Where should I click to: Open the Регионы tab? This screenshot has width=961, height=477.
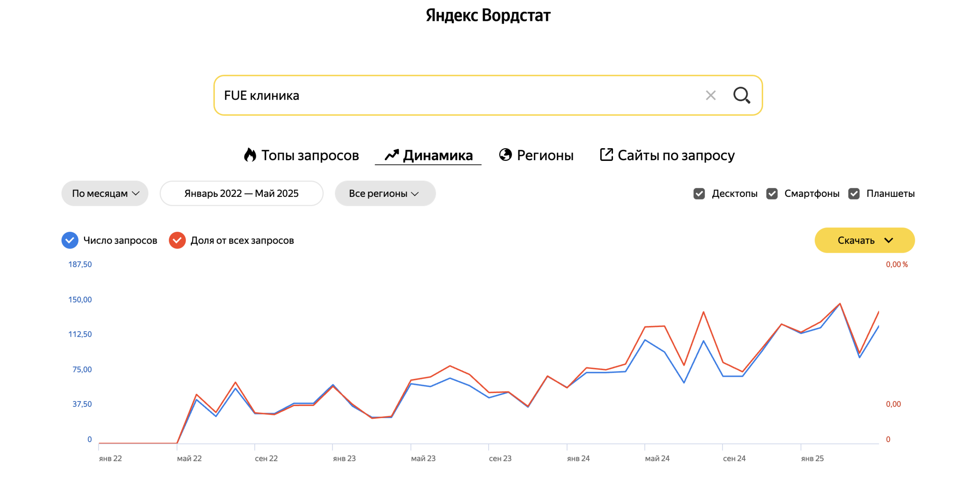coord(545,155)
